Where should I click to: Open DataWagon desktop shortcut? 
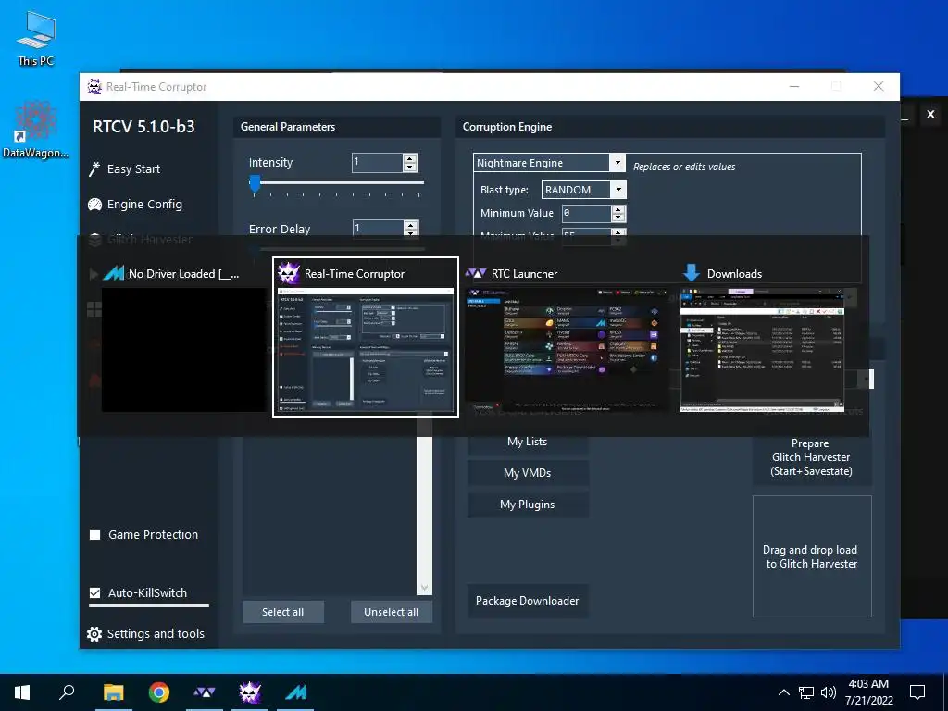36,130
